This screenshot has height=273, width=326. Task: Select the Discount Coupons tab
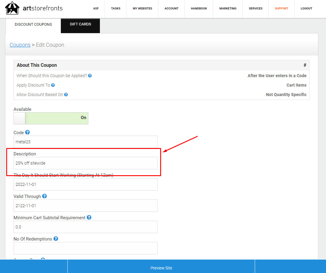pyautogui.click(x=33, y=24)
